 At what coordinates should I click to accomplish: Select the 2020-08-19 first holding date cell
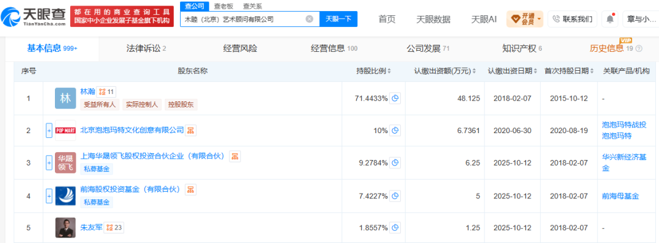coord(569,131)
